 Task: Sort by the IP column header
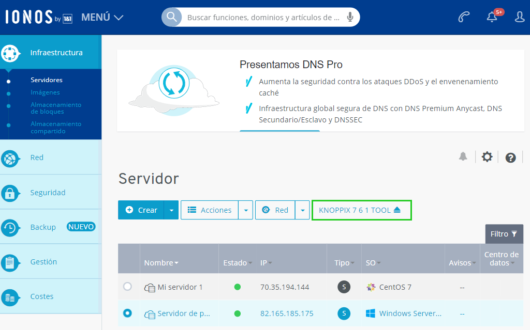point(266,263)
